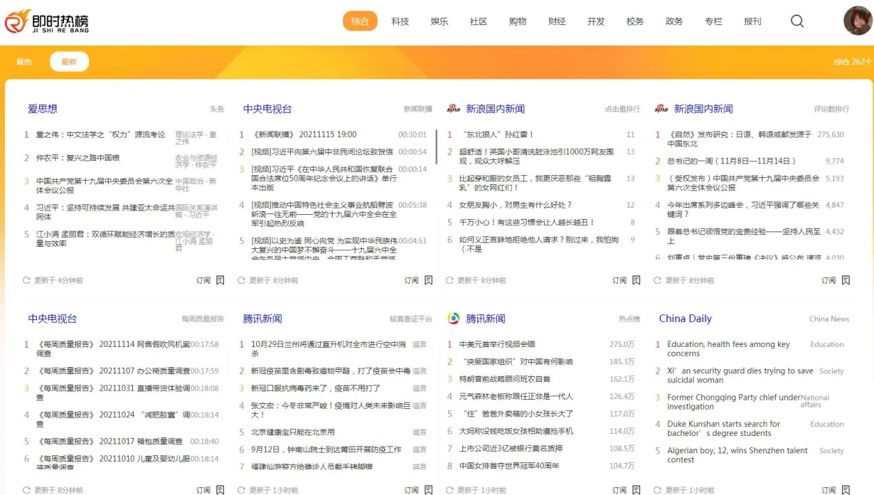The width and height of the screenshot is (874, 495).
Task: Select the 校务 tab
Action: [635, 22]
